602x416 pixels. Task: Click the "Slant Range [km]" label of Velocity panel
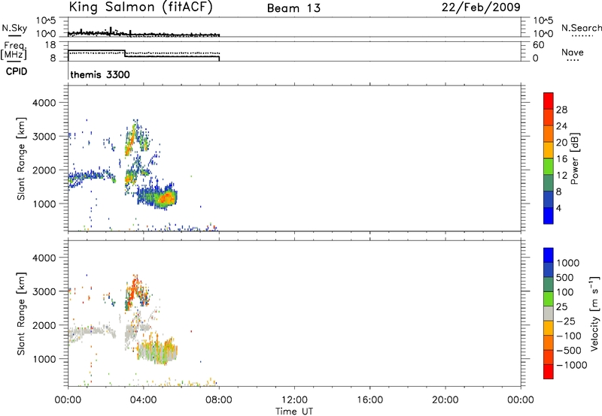pos(21,313)
